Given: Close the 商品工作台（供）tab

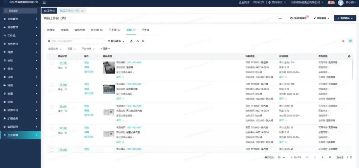Looking at the screenshot, I should [82, 11].
